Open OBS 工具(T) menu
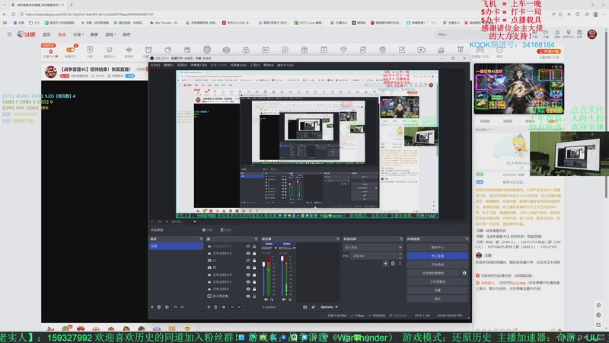 (x=255, y=65)
